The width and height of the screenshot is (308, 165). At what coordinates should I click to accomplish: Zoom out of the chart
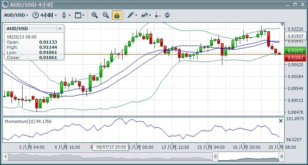(x=106, y=15)
